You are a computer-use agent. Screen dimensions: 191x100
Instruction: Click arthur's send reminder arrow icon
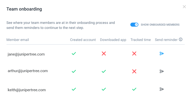(x=162, y=71)
